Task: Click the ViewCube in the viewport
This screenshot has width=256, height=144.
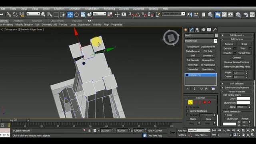Action: pyautogui.click(x=171, y=38)
